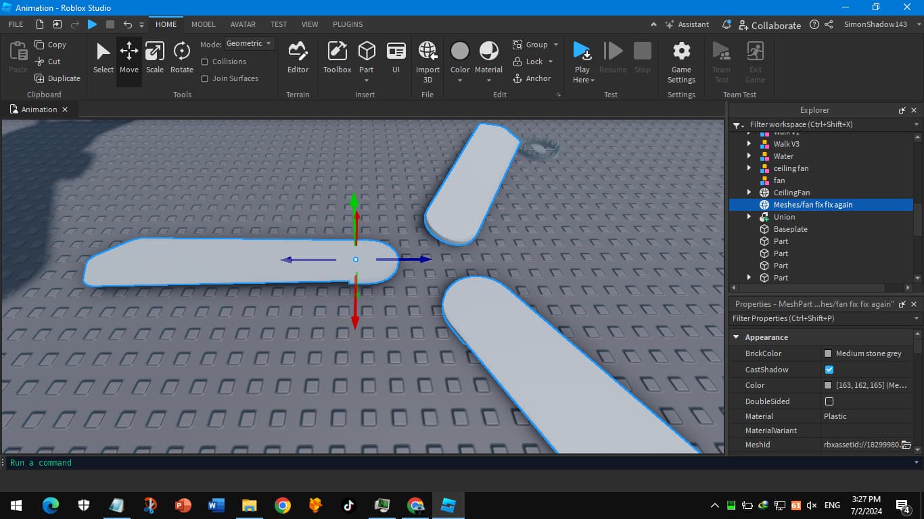Image resolution: width=924 pixels, height=519 pixels.
Task: Select the Select tool
Action: tap(103, 58)
